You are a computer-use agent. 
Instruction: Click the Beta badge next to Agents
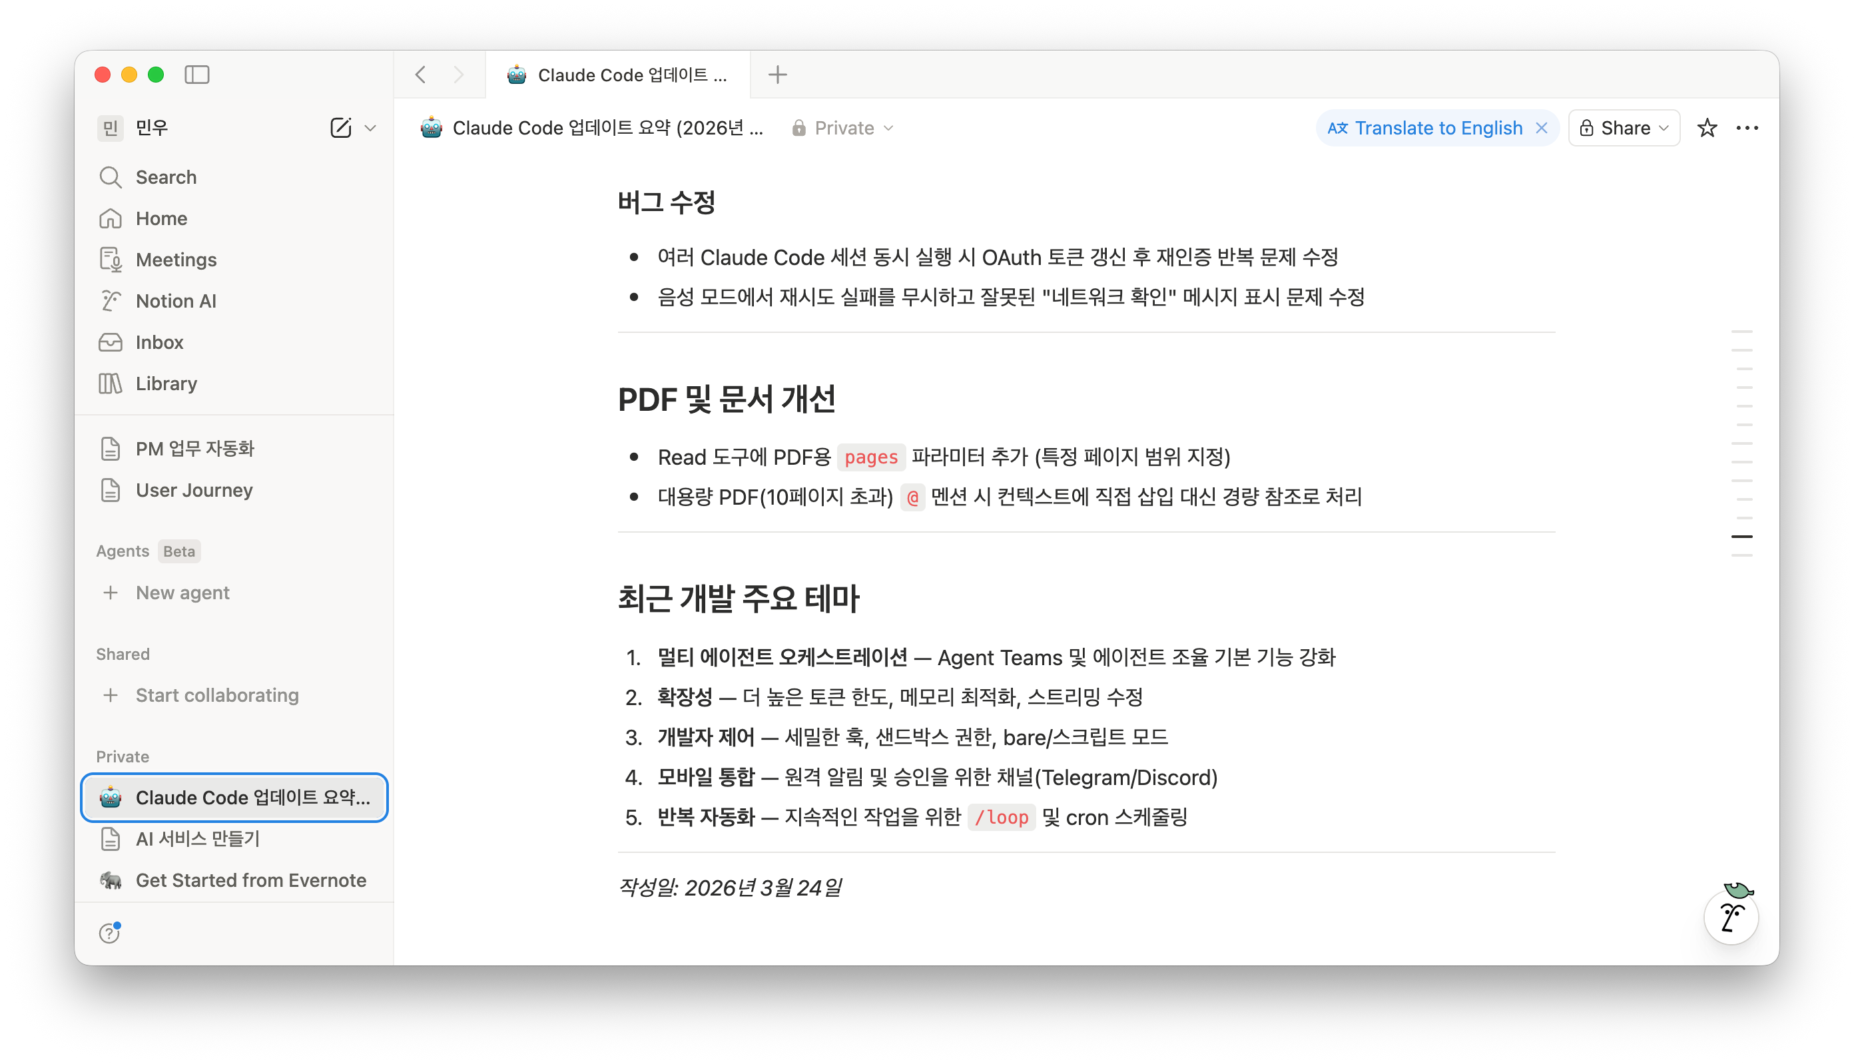[x=179, y=551]
